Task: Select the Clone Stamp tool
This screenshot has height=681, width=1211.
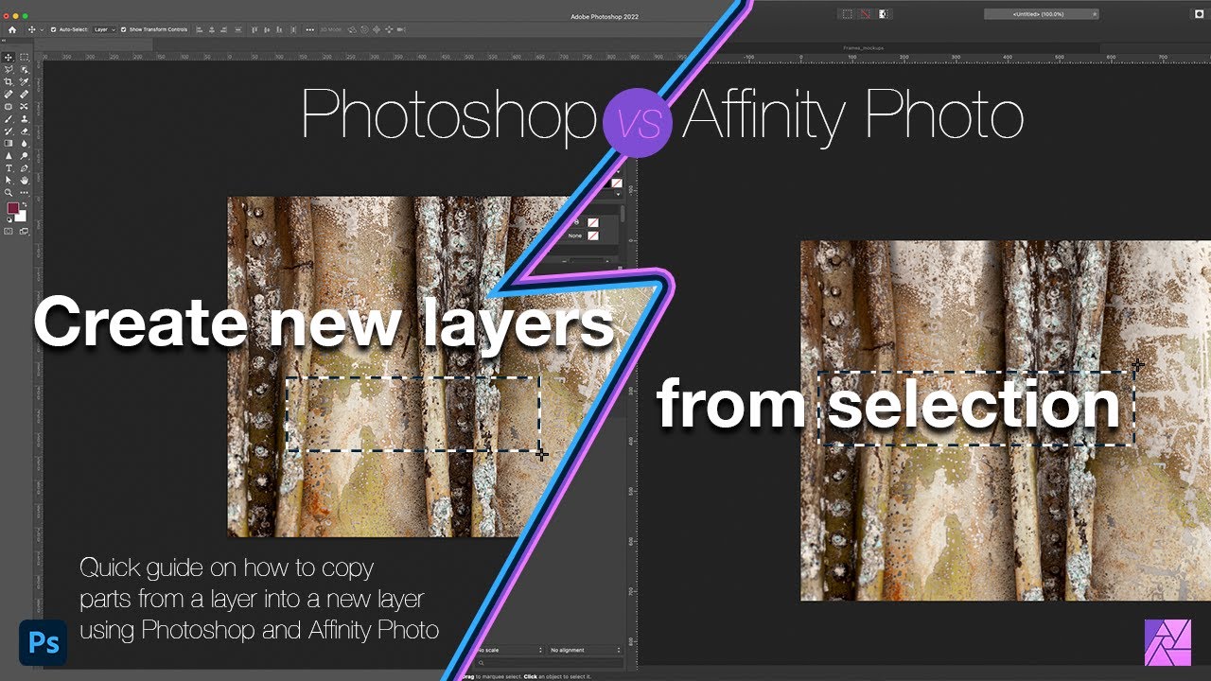Action: [x=24, y=119]
